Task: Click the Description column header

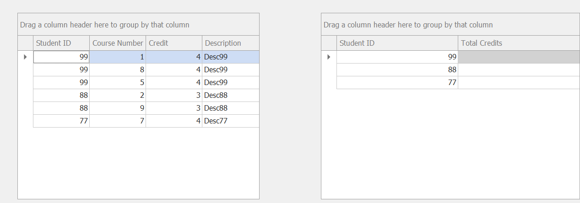Action: (230, 43)
